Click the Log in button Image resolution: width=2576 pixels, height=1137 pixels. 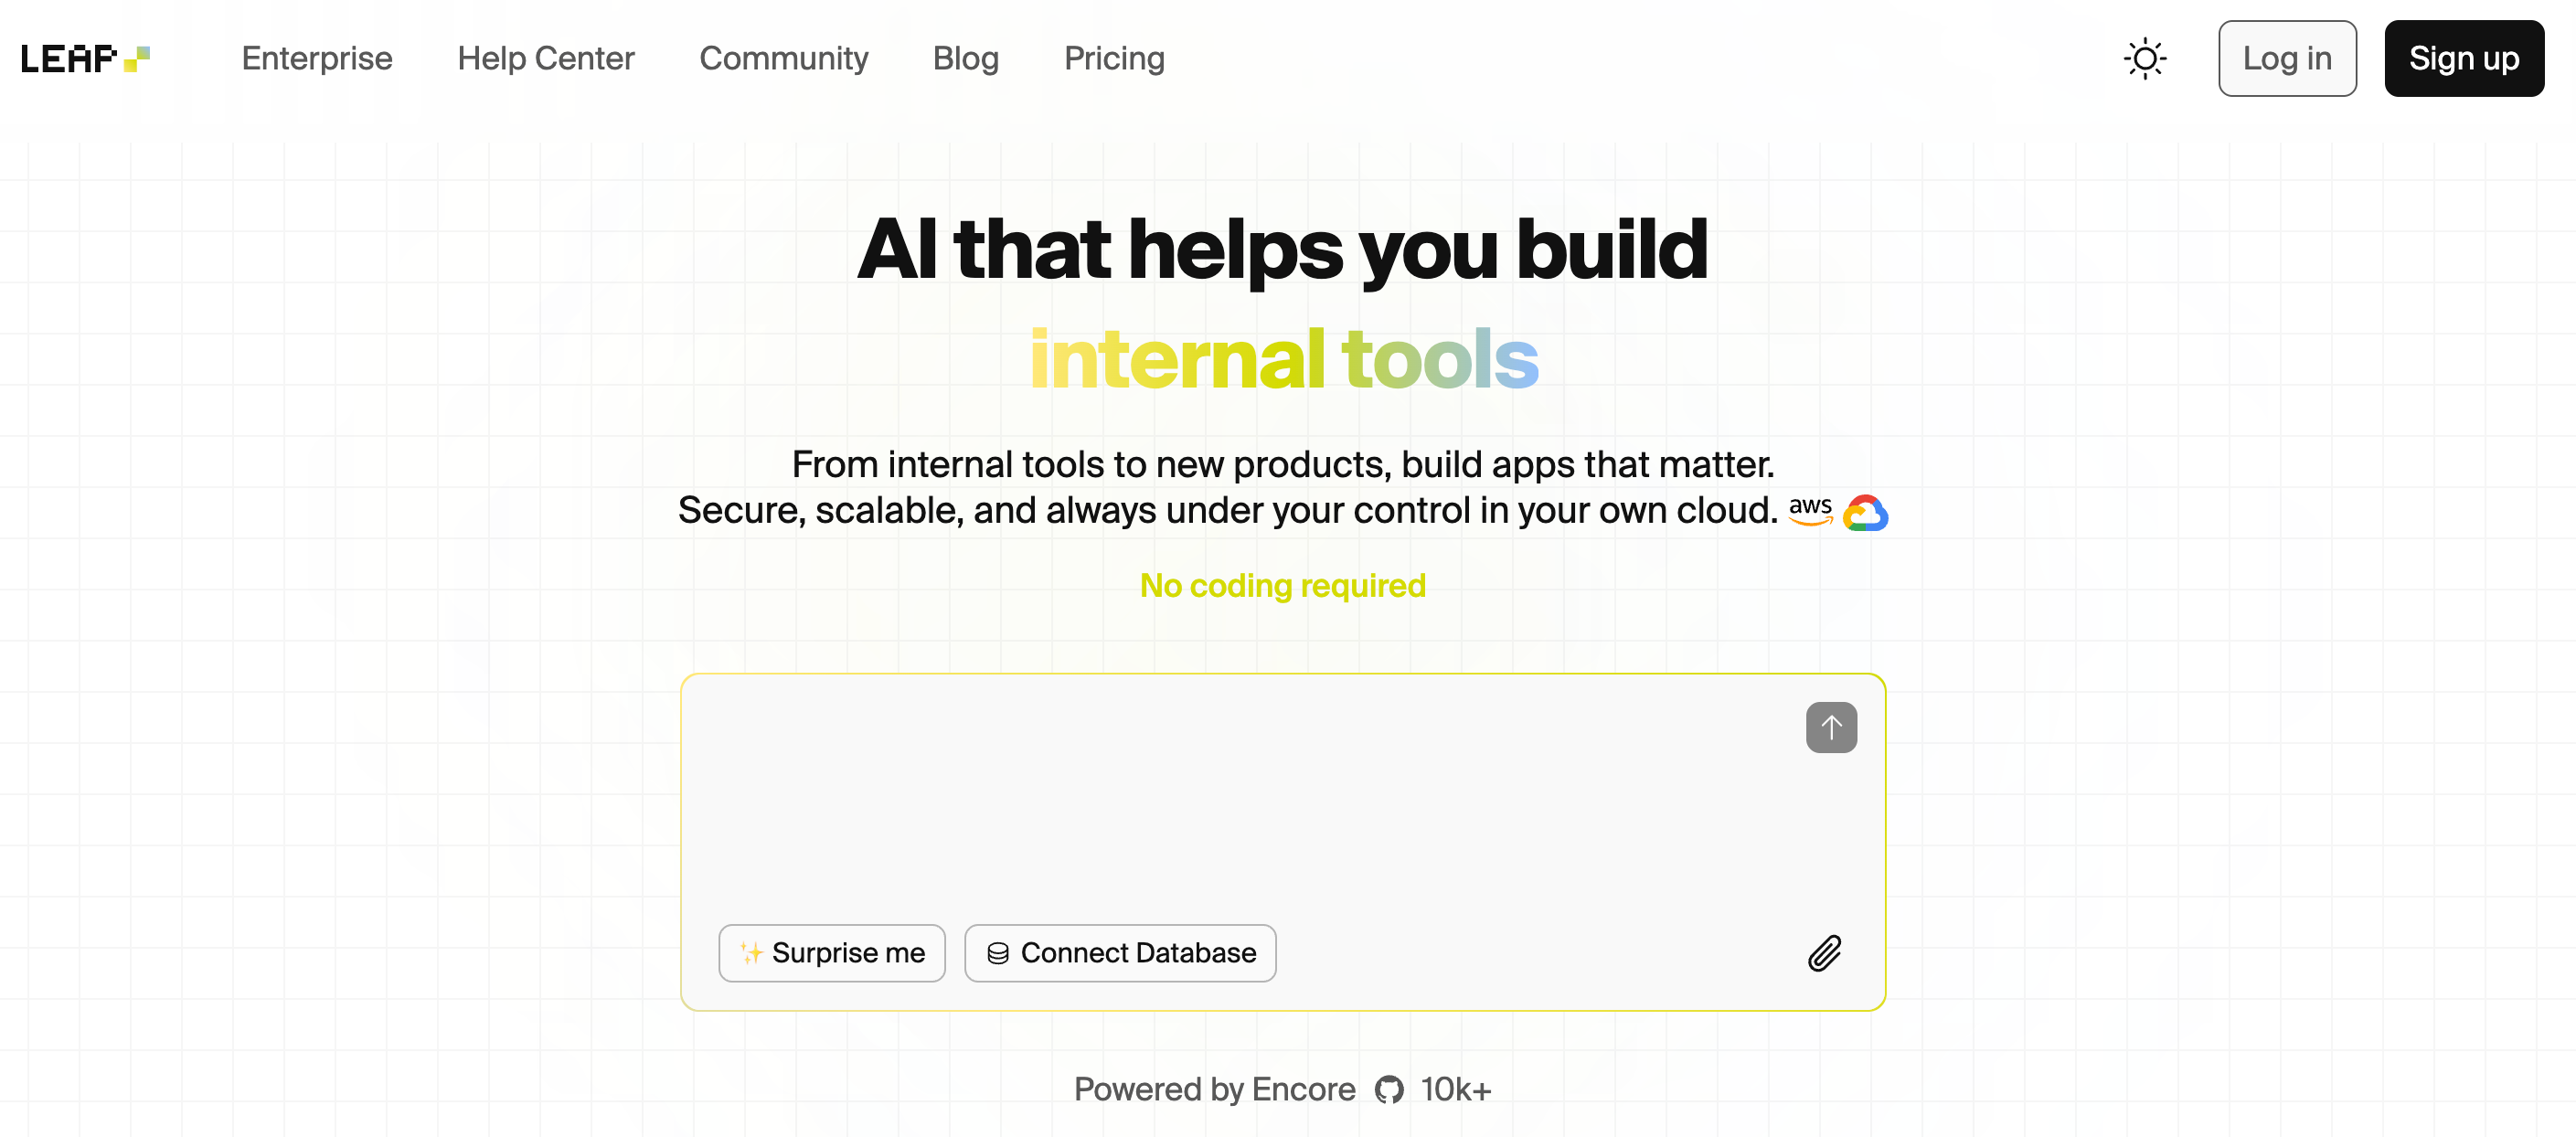[x=2286, y=59]
